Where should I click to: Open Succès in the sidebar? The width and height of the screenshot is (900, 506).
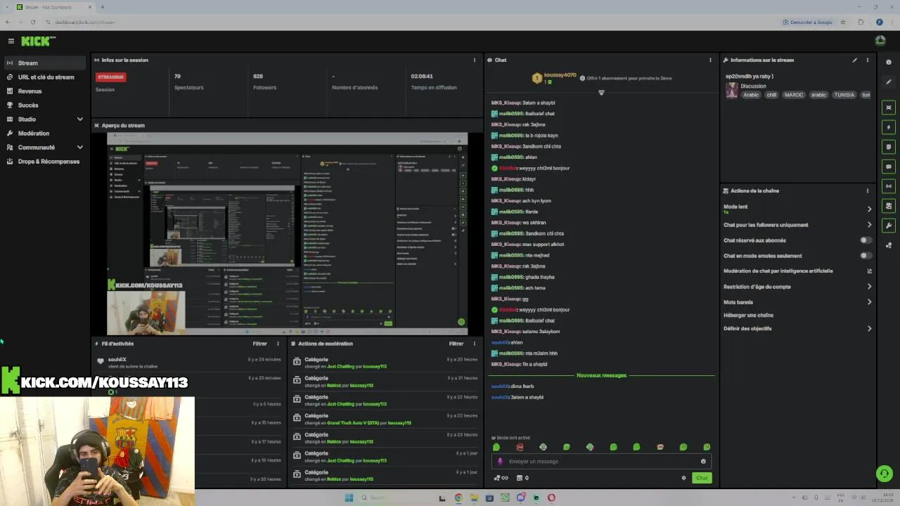point(45,105)
